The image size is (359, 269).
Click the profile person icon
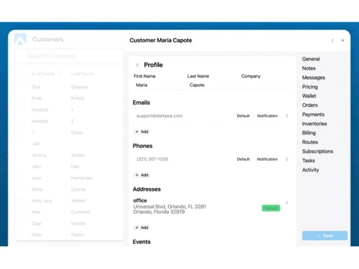[137, 65]
